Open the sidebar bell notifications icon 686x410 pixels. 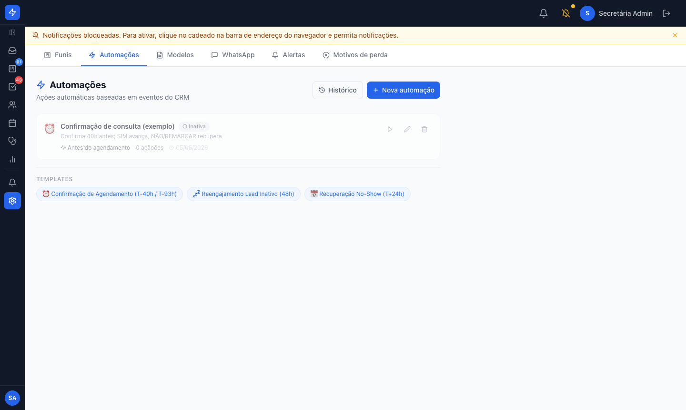[12, 183]
